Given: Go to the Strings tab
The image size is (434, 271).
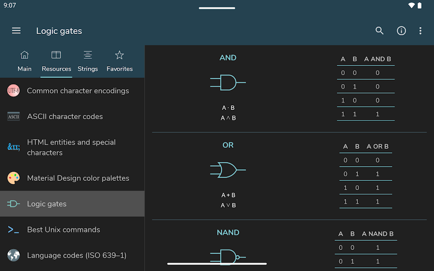Looking at the screenshot, I should [x=88, y=61].
